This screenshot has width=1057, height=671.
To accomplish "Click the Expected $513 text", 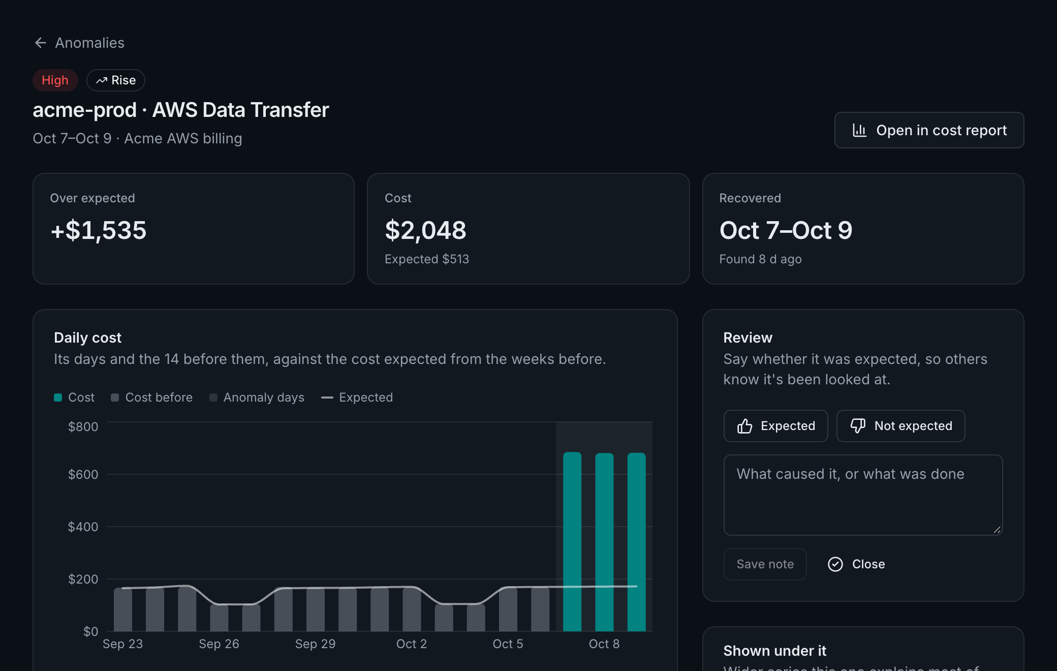I will [x=427, y=259].
